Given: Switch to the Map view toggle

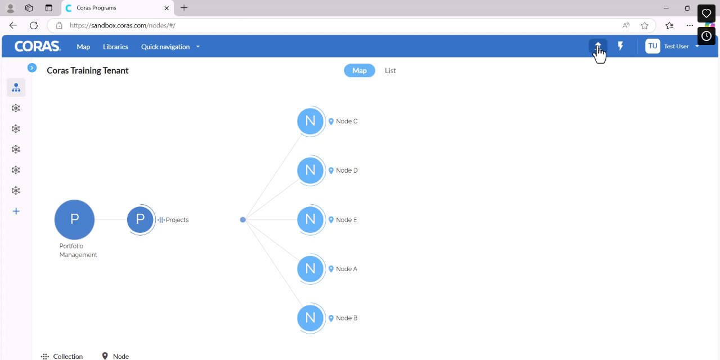Looking at the screenshot, I should [x=359, y=70].
